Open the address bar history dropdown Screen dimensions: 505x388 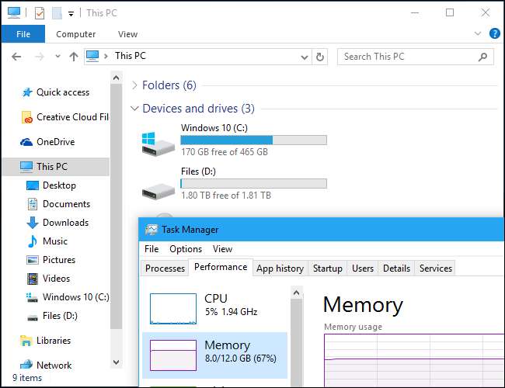[304, 57]
